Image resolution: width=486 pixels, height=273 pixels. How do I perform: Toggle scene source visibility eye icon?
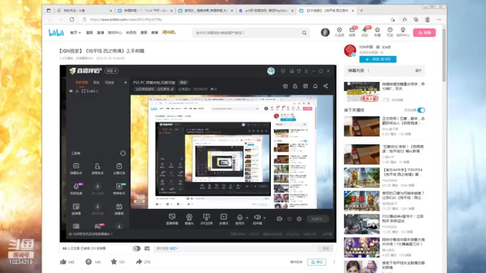coord(71,91)
